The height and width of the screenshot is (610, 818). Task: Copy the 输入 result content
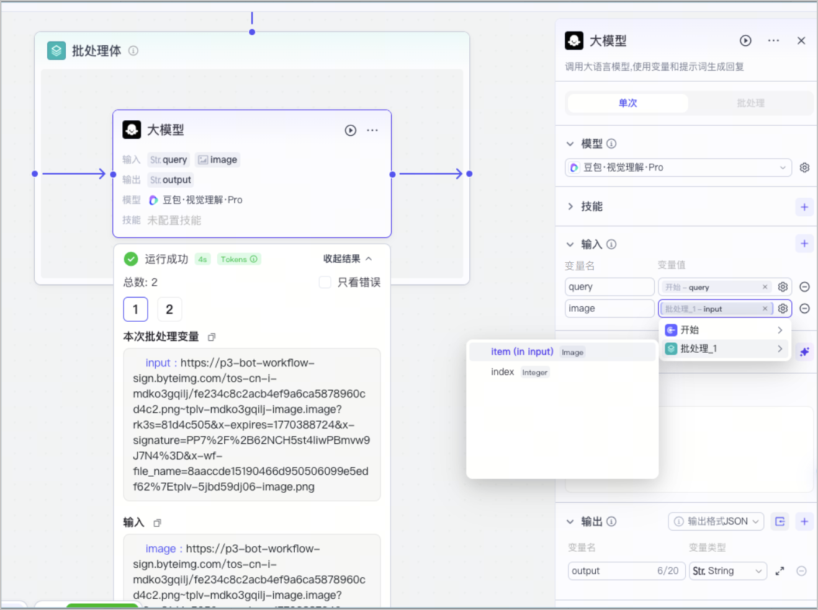(157, 523)
